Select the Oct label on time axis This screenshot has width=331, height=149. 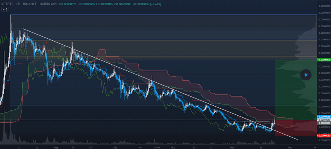point(173,147)
